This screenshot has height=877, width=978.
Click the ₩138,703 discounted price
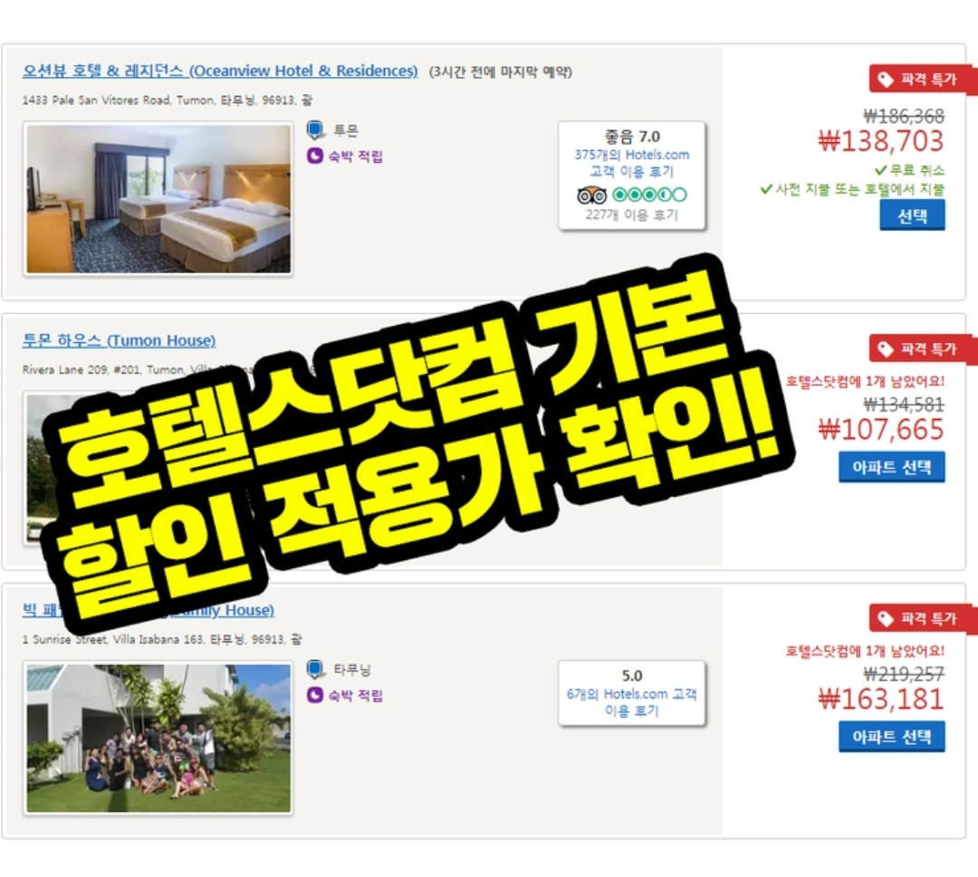(x=881, y=141)
